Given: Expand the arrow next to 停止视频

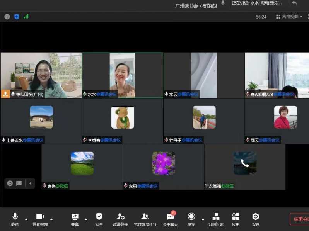Looking at the screenshot, I should click(x=51, y=219).
